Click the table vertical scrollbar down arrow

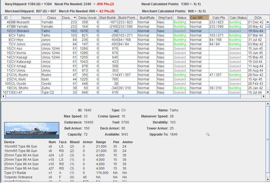pyautogui.click(x=268, y=92)
